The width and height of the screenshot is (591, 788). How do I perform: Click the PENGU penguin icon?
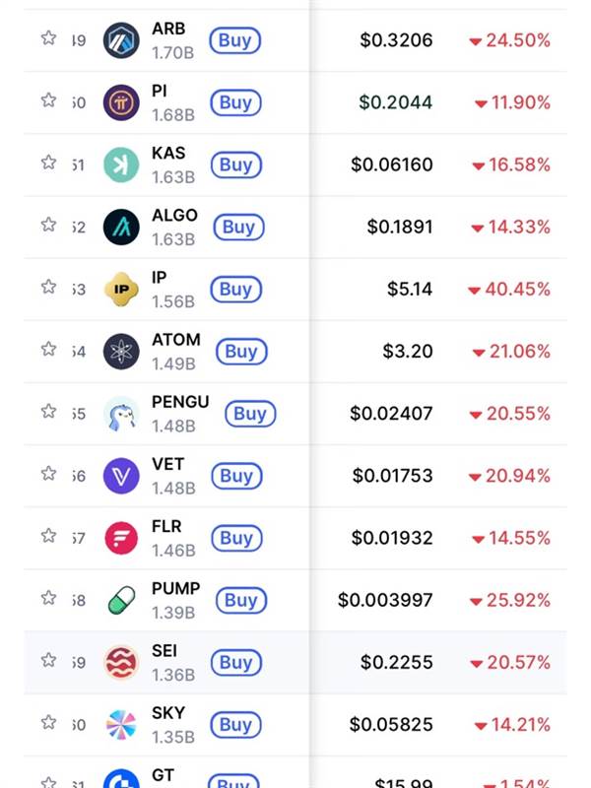(121, 414)
